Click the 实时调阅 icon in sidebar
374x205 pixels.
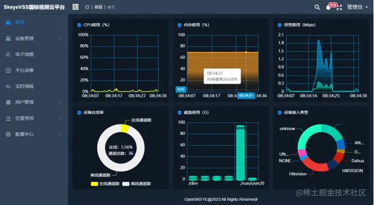pyautogui.click(x=8, y=86)
